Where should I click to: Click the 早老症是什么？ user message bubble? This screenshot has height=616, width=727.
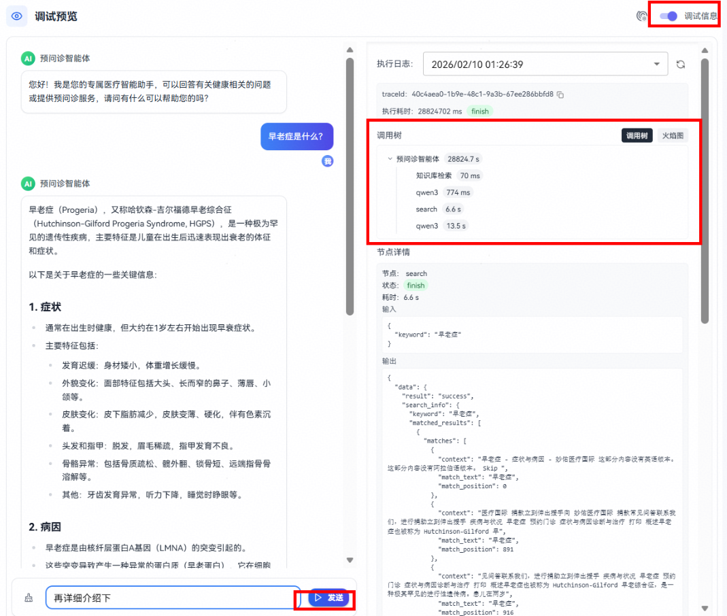(x=296, y=137)
